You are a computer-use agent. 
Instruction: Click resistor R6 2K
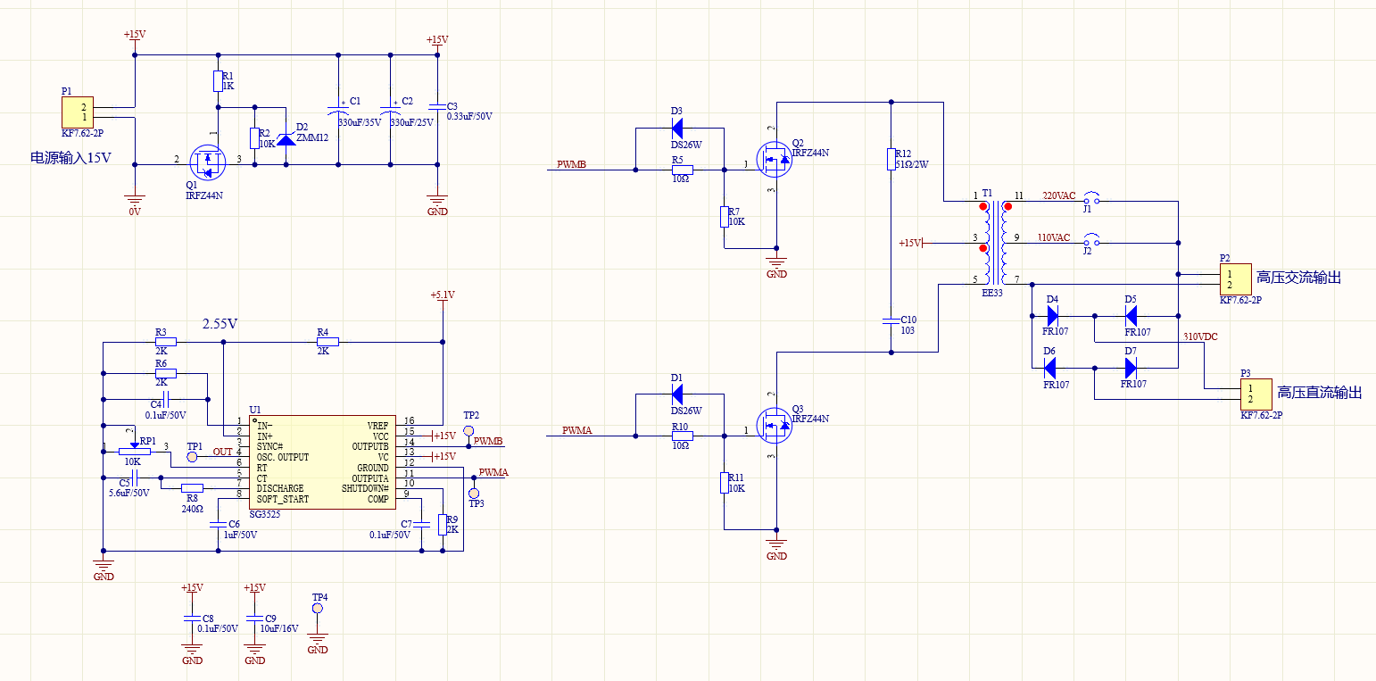(165, 373)
